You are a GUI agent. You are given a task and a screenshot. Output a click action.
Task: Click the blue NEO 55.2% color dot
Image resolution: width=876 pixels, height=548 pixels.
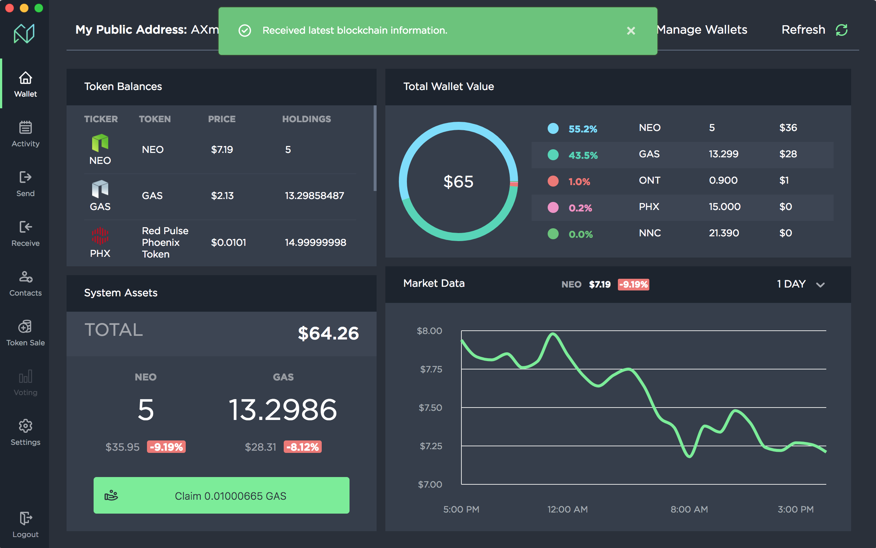(x=553, y=128)
